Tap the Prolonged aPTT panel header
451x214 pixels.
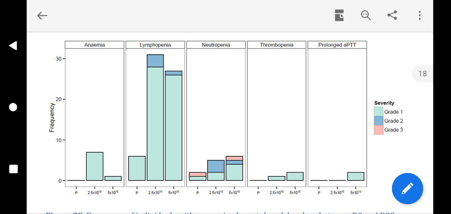(337, 45)
